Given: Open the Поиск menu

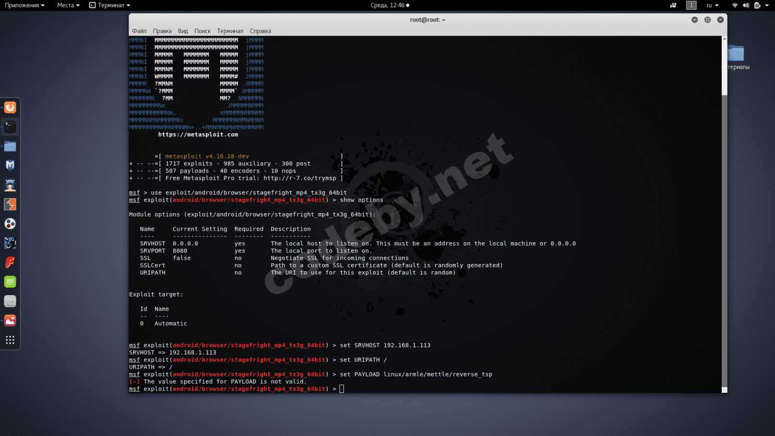Looking at the screenshot, I should (202, 31).
